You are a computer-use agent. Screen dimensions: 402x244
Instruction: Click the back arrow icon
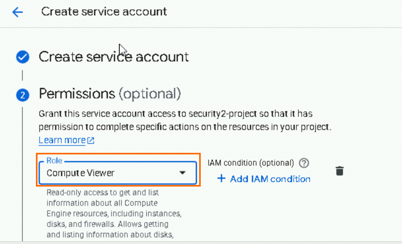(18, 12)
